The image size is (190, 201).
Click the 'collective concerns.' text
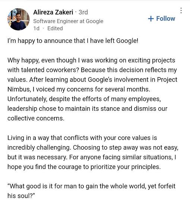point(36,118)
